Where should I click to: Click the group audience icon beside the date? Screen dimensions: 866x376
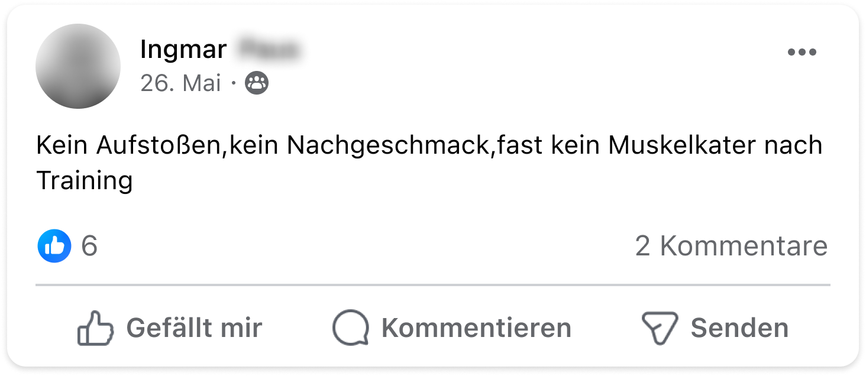tap(257, 83)
